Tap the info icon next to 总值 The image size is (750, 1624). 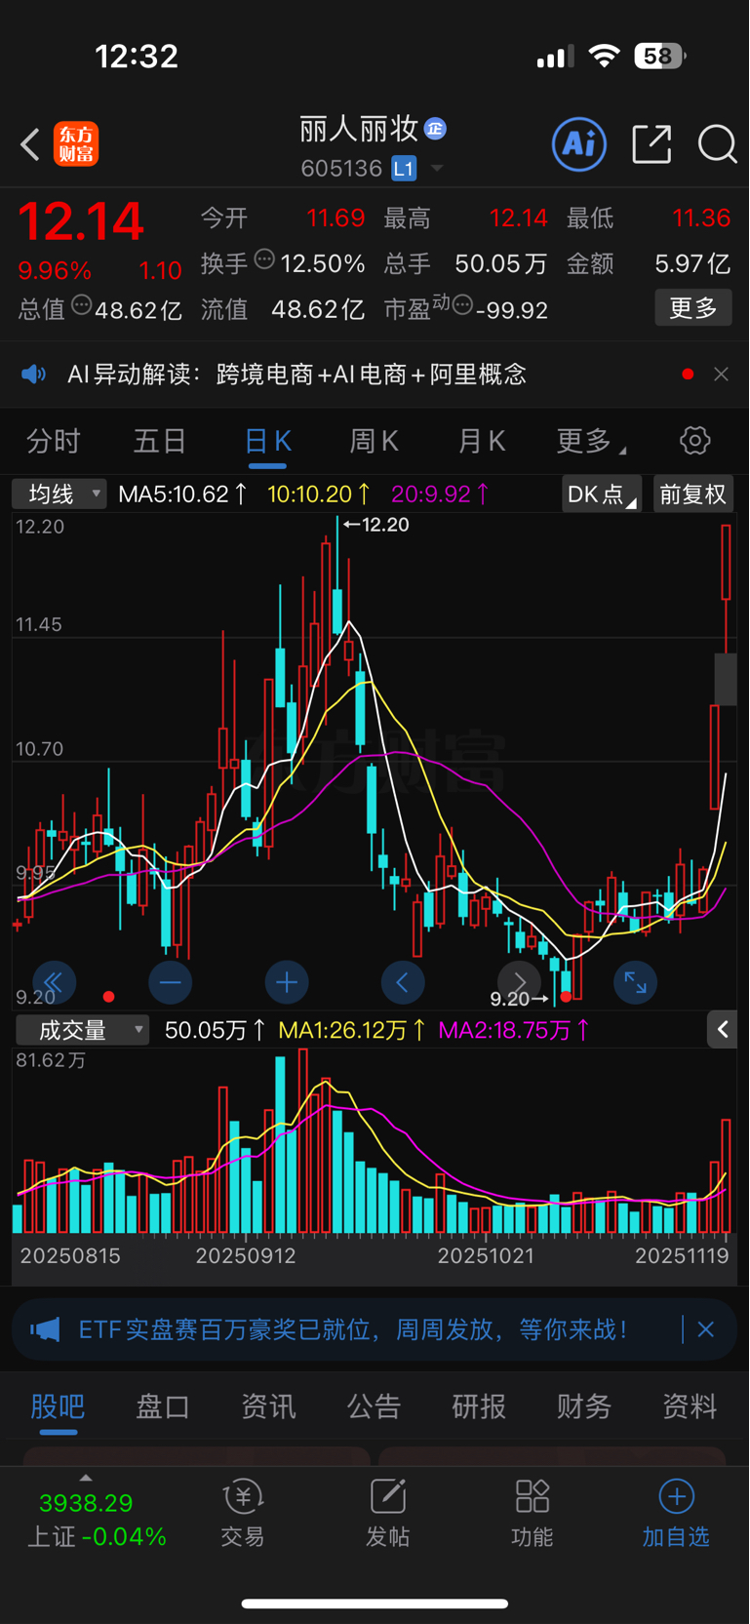(81, 305)
